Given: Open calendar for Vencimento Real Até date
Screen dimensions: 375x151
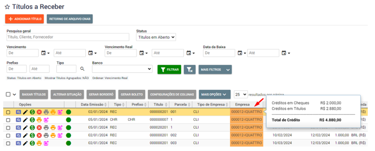Looking at the screenshot, I should 191,53.
